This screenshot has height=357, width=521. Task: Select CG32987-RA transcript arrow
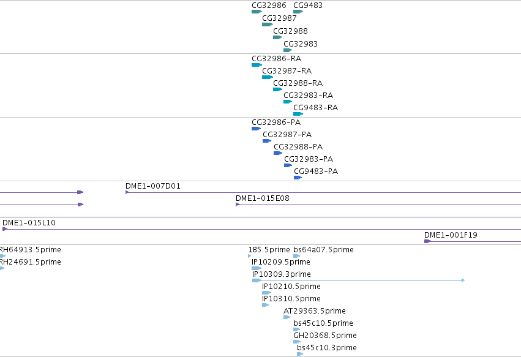(268, 77)
